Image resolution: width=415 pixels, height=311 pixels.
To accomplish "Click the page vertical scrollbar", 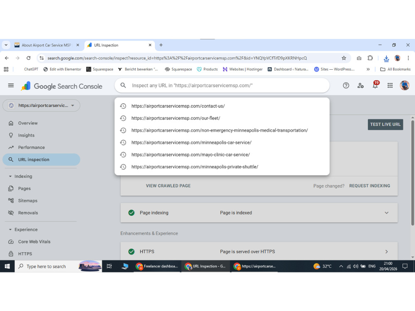I will [x=413, y=172].
